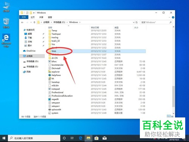
Task: Select the Web folder row
Action: pos(97,51)
